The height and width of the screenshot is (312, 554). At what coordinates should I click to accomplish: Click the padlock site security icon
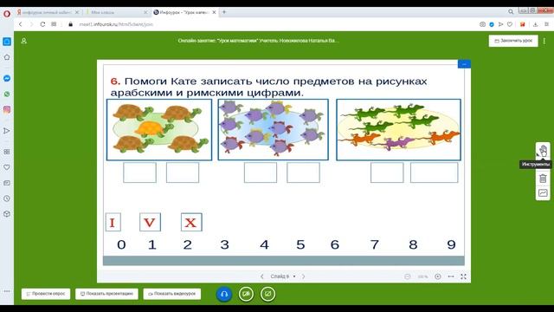[71, 24]
